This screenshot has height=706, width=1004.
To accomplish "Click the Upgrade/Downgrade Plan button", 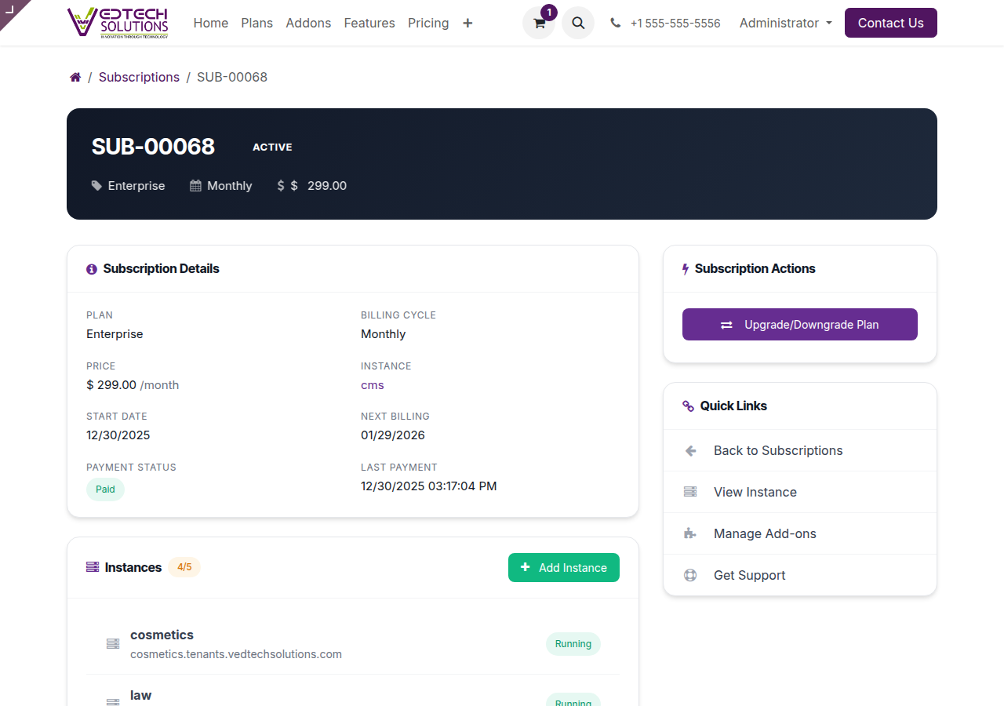I will (799, 324).
